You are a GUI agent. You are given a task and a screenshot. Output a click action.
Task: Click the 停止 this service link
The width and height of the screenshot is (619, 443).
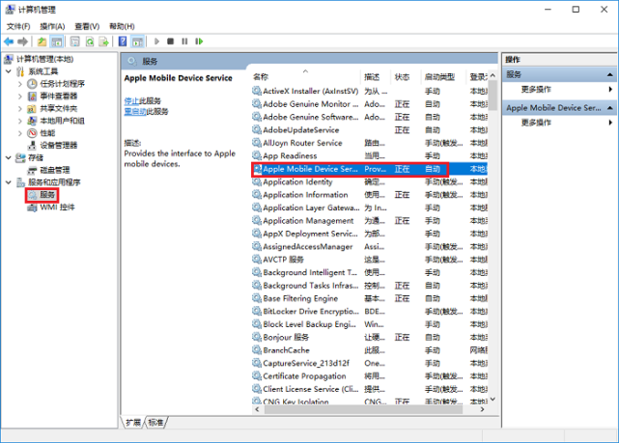131,101
